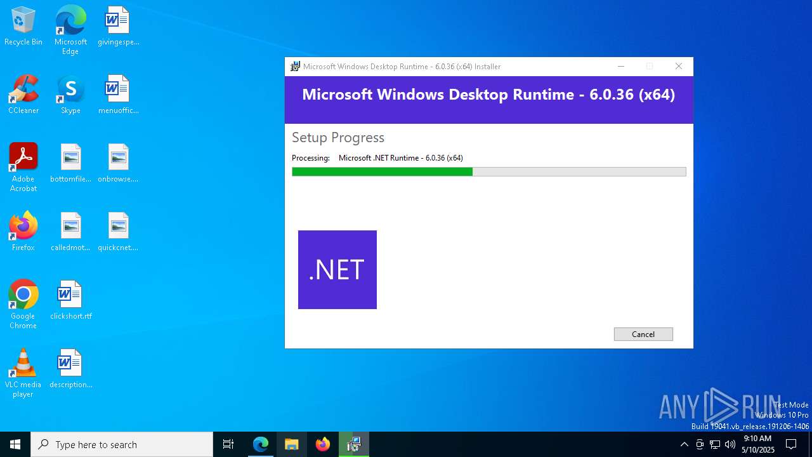The height and width of the screenshot is (457, 812).
Task: Open the taskbar clock and date
Action: (757, 444)
